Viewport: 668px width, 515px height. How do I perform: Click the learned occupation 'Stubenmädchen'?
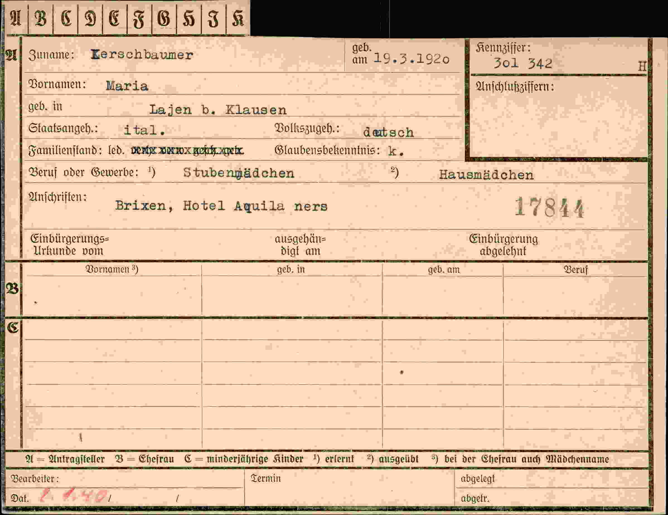239,173
